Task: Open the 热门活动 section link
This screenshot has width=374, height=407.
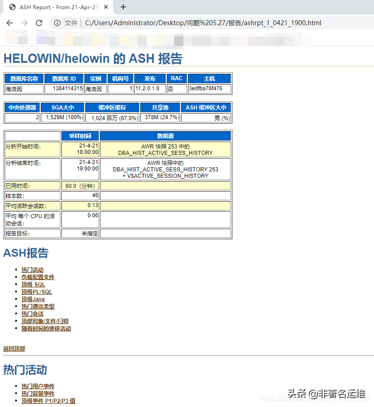Action: pos(32,269)
